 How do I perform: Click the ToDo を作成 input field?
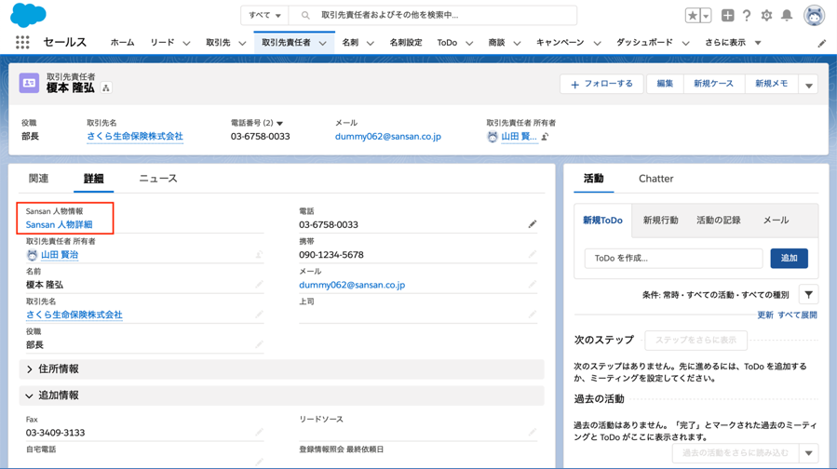(673, 259)
